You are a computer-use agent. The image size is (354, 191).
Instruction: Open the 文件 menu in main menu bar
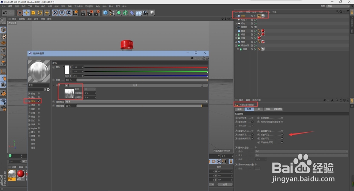pyautogui.click(x=4, y=6)
